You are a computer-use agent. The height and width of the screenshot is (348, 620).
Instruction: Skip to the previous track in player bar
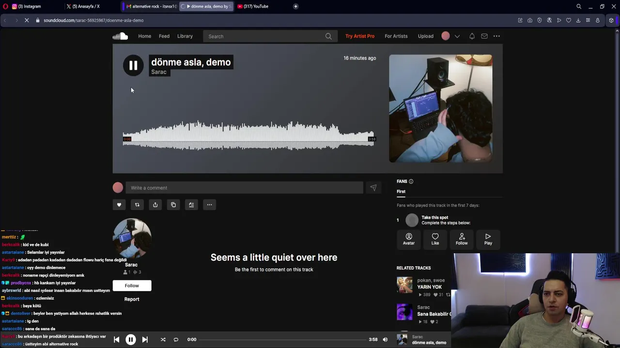tap(116, 340)
